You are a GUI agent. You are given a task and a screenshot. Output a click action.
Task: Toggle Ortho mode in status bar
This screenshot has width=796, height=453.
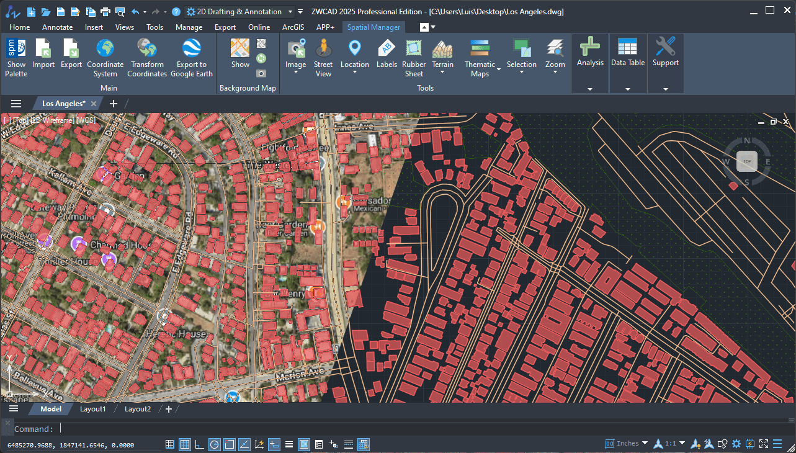(x=200, y=444)
